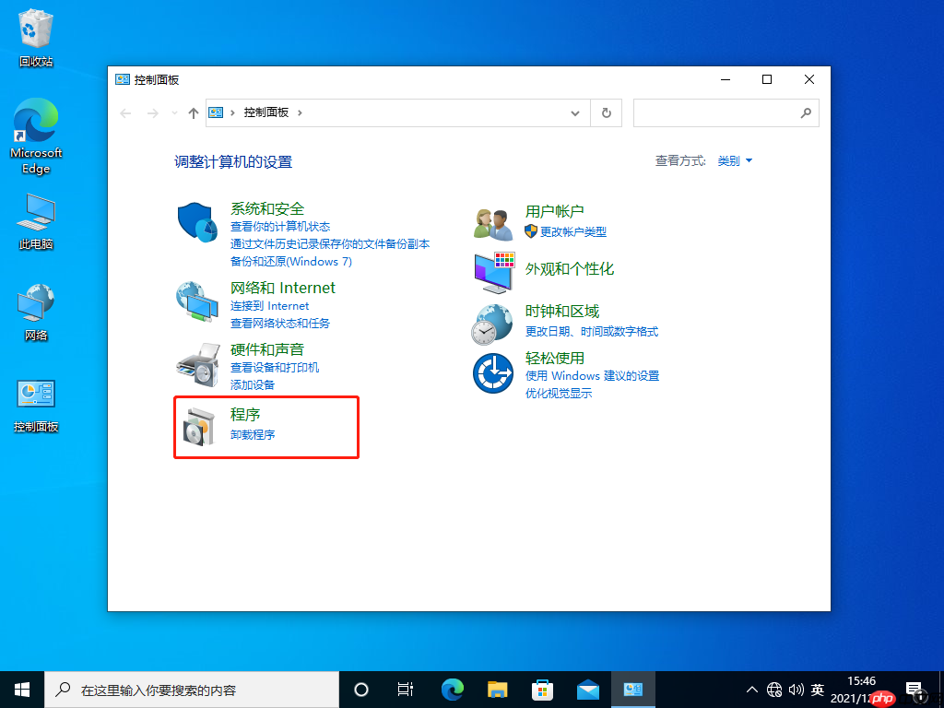This screenshot has height=708, width=944.
Task: Open 硬件和声音 via the printer icon
Action: click(x=196, y=364)
